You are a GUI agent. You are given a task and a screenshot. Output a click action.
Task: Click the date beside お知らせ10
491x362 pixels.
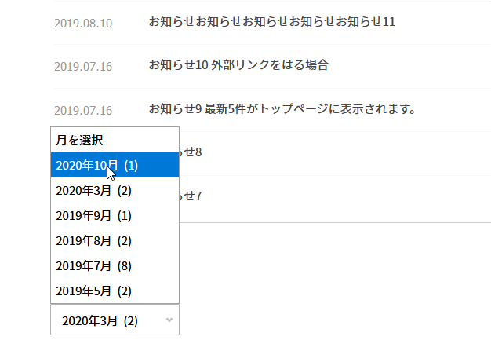point(83,66)
